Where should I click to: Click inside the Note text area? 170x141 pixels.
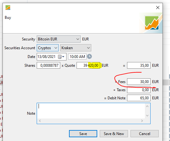[91, 111]
